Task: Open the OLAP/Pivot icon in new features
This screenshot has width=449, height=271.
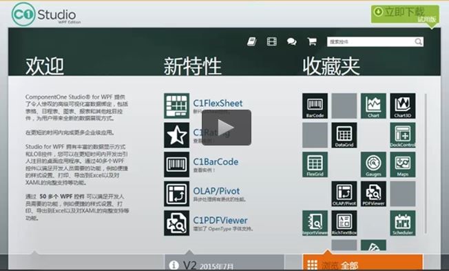Action: [177, 194]
